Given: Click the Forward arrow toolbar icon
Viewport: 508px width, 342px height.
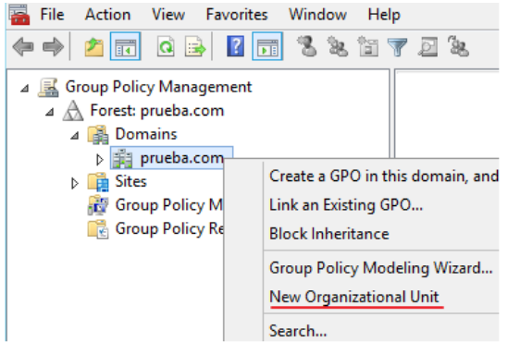Looking at the screenshot, I should [x=53, y=47].
